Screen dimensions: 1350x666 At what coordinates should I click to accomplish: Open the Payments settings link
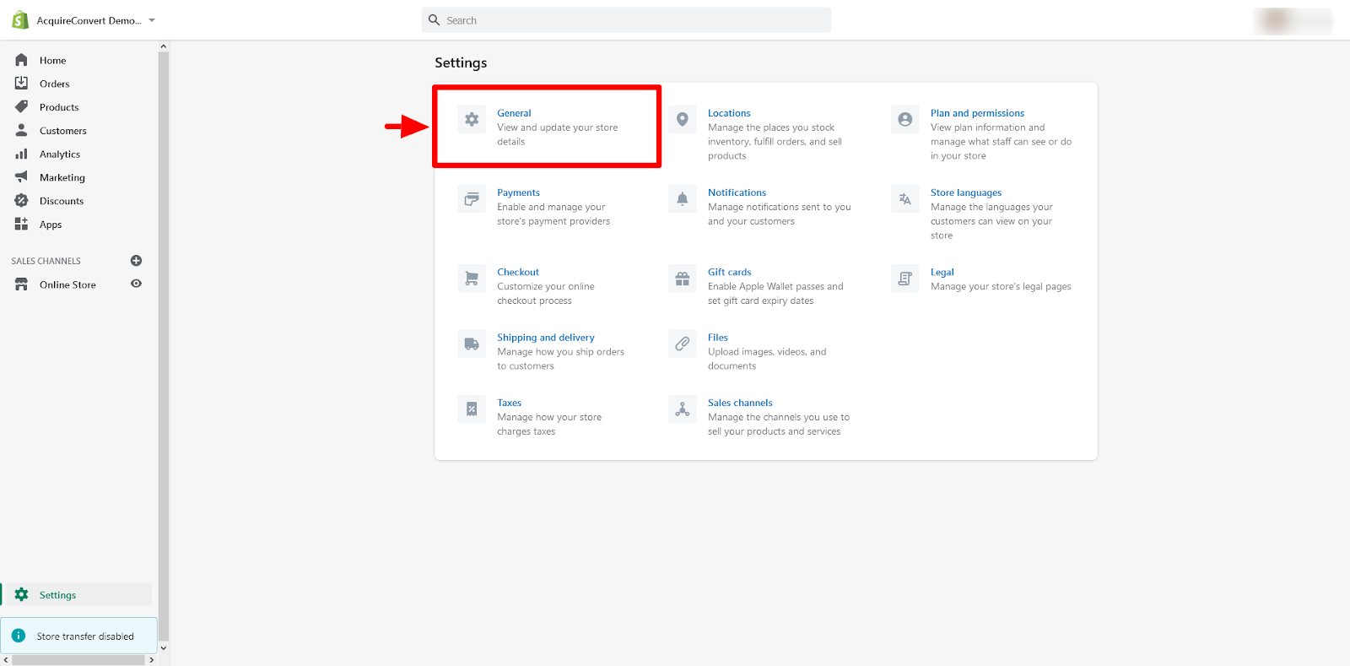518,192
